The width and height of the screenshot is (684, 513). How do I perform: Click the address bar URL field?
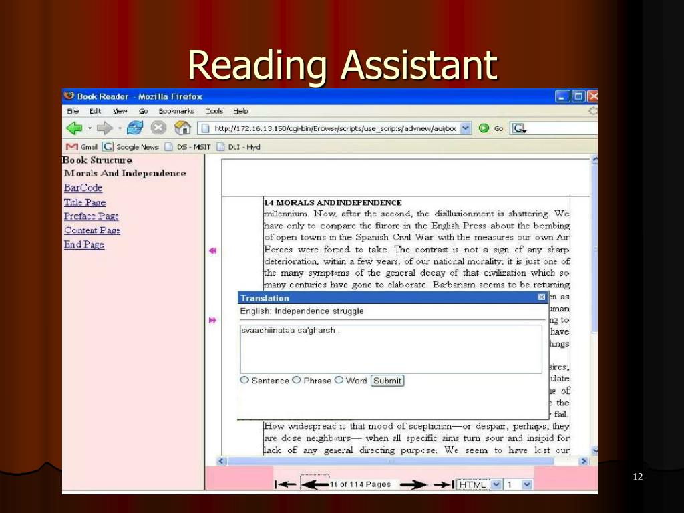pos(335,128)
